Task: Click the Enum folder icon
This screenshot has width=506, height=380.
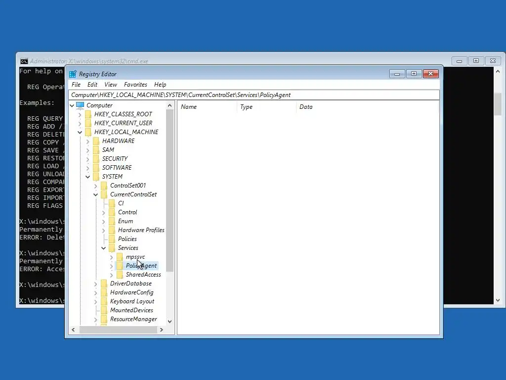Action: click(x=112, y=221)
